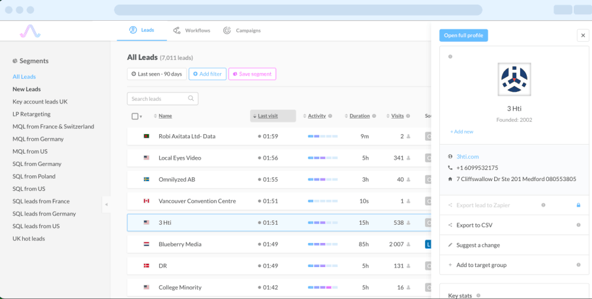
Task: Click visitor icon in Blueberry Media row
Action: (408, 244)
